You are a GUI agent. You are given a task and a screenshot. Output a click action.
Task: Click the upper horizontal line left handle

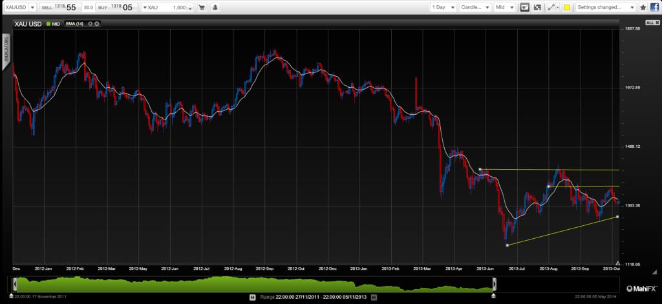coord(480,169)
